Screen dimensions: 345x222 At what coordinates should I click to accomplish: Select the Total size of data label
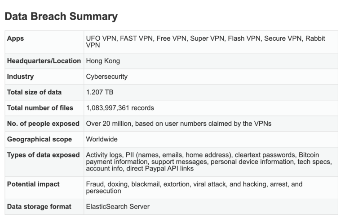(x=34, y=92)
